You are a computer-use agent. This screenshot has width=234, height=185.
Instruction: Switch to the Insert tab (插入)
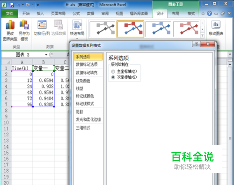click(40, 14)
